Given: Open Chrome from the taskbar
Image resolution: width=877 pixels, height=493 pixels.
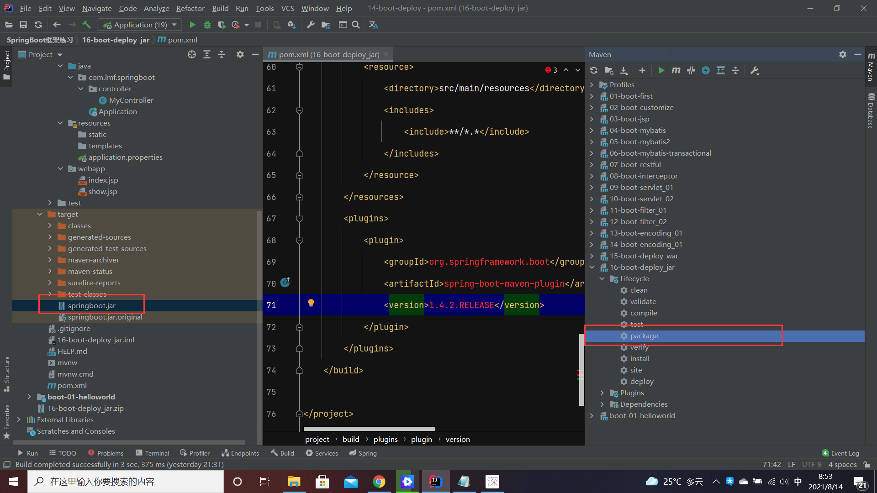Looking at the screenshot, I should click(x=379, y=482).
